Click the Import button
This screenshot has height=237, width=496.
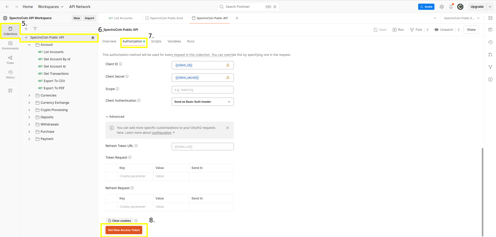(89, 18)
